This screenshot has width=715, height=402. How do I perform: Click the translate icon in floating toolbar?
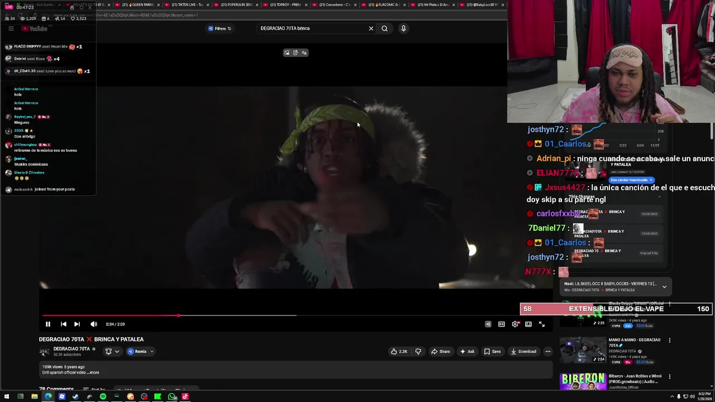[x=304, y=52]
